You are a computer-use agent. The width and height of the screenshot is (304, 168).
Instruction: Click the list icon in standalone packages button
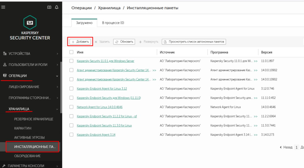pyautogui.click(x=165, y=42)
